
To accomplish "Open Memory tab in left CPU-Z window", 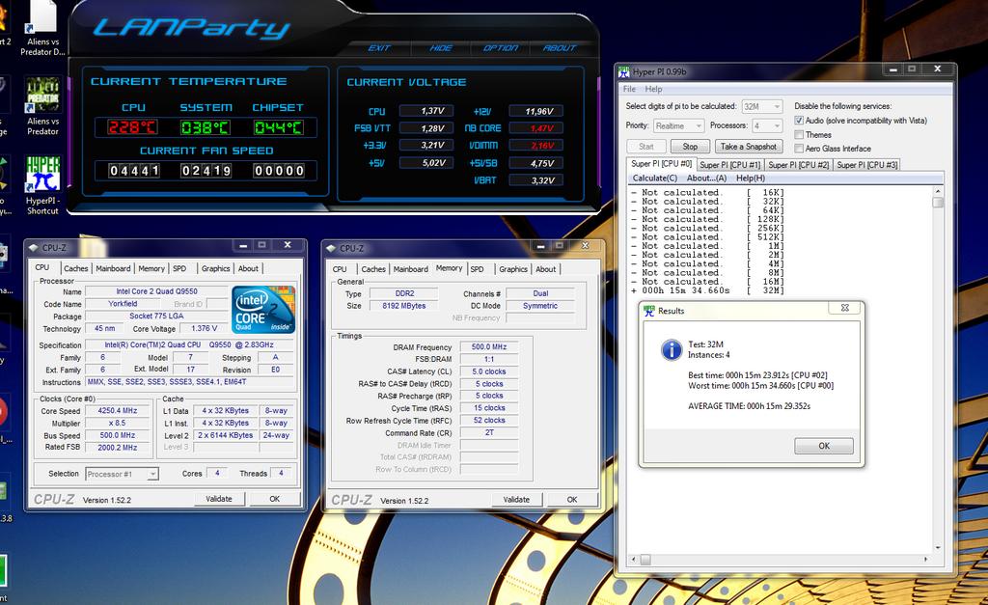I will 151,268.
